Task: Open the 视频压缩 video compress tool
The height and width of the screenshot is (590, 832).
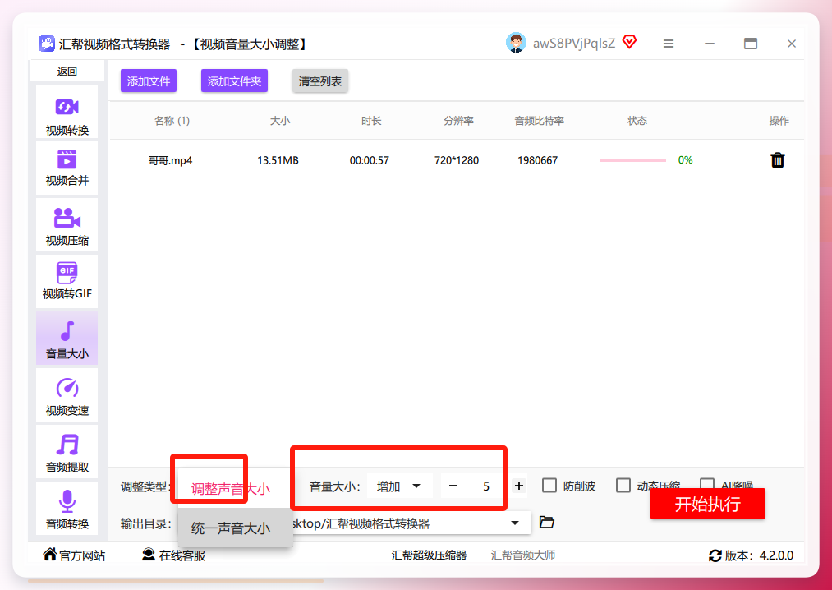Action: 67,224
